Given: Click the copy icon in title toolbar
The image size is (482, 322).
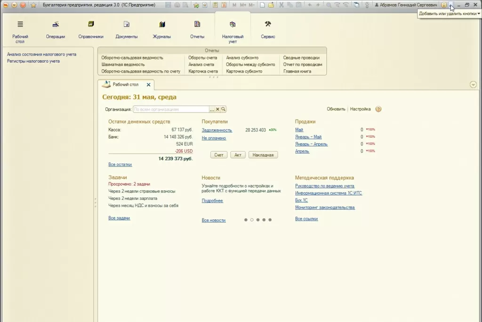Looking at the screenshot, I should [x=290, y=5].
